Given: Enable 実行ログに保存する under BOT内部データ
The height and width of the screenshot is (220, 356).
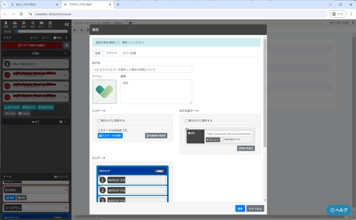Looking at the screenshot, I should (x=186, y=121).
